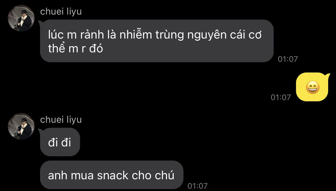Tap the tail of the "đi đi" bubble
The width and height of the screenshot is (336, 191).
pos(40,131)
